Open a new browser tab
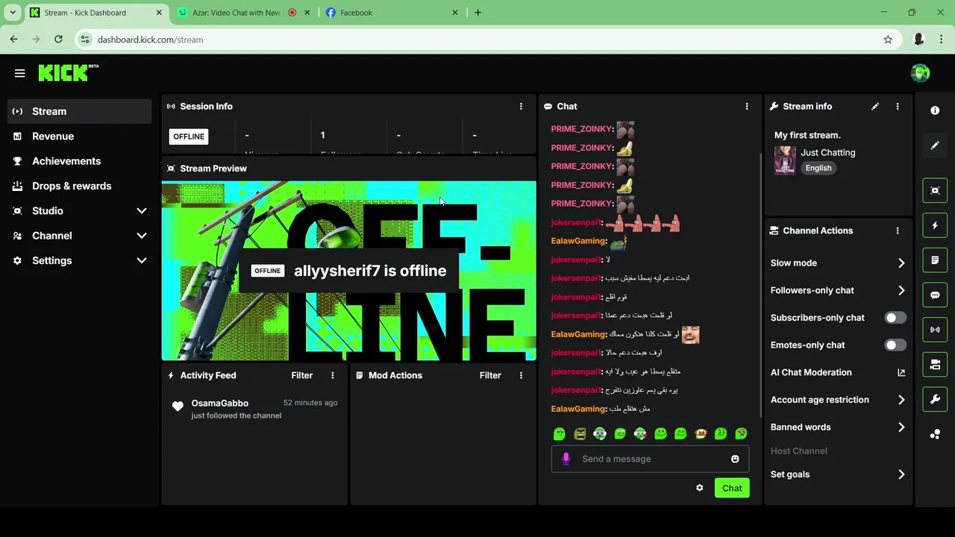The width and height of the screenshot is (955, 537). point(477,13)
